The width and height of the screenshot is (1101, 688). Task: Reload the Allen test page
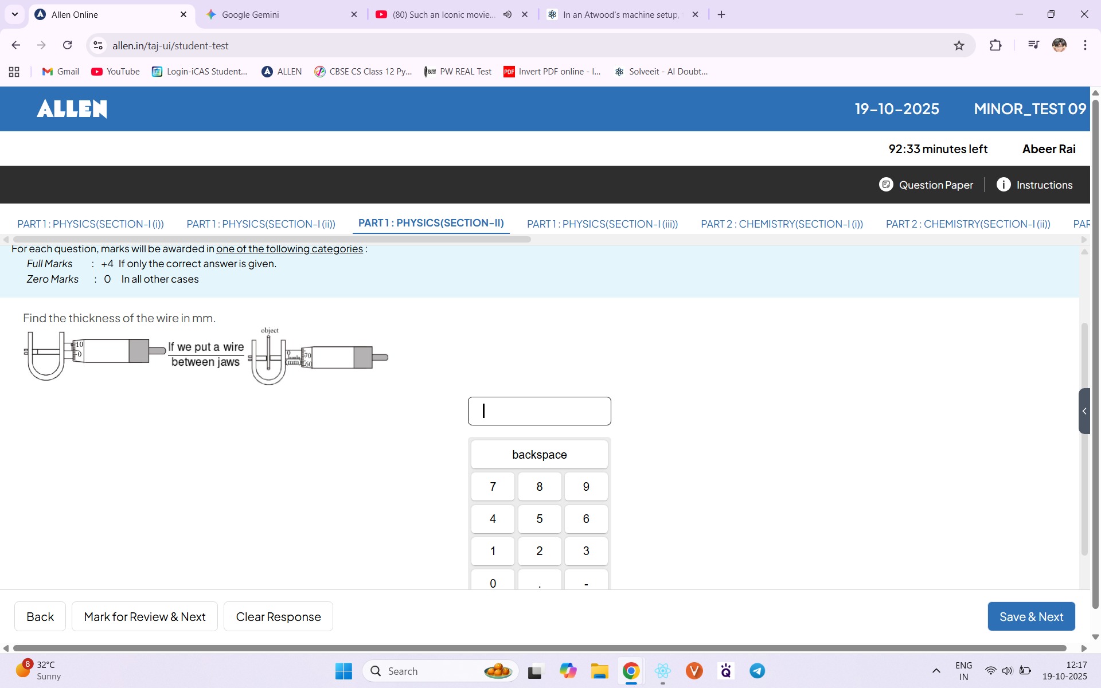click(67, 45)
